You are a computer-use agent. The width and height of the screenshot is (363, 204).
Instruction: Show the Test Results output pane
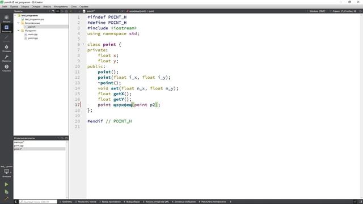(x=212, y=202)
